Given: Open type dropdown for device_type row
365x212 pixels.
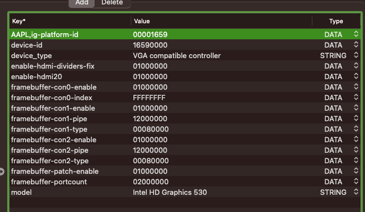Looking at the screenshot, I should (x=356, y=55).
